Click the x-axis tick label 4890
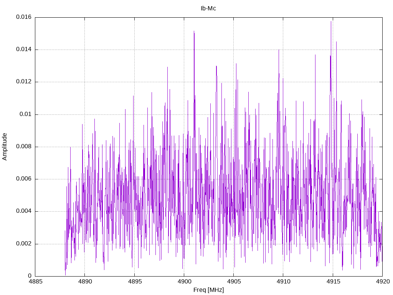 point(85,282)
